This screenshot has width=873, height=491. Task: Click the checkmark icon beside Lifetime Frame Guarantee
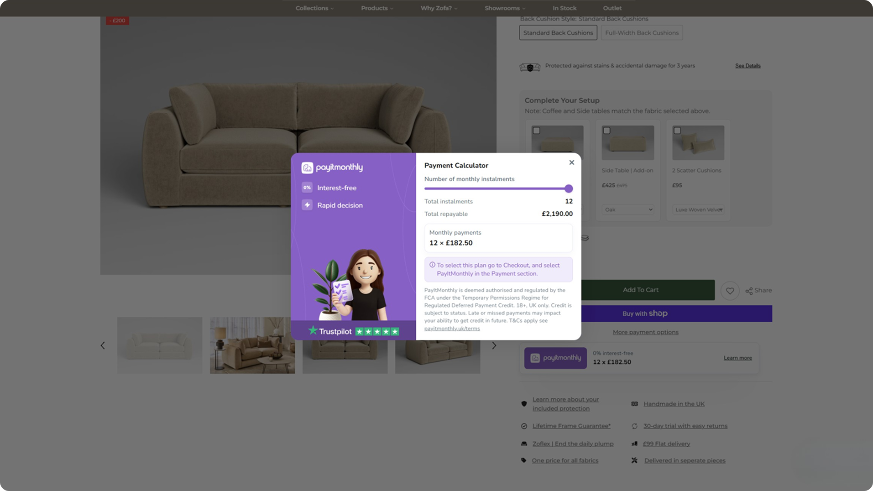point(524,426)
